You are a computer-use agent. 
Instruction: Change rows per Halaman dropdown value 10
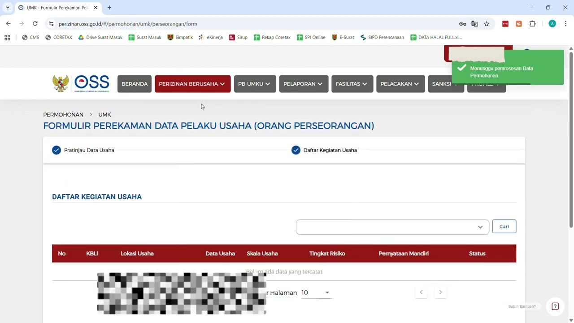[x=316, y=292]
